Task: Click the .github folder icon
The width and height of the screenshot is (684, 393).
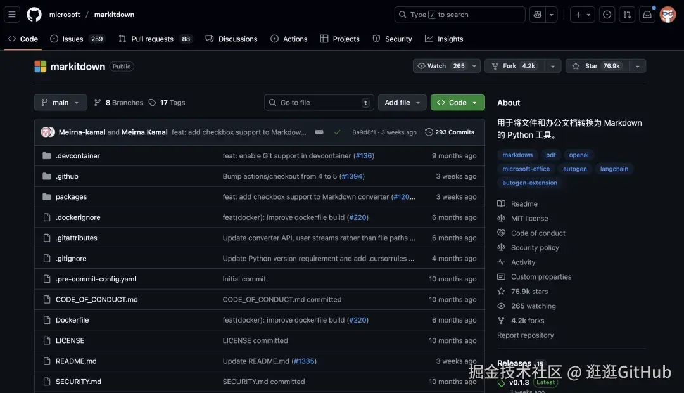Action: pos(47,176)
